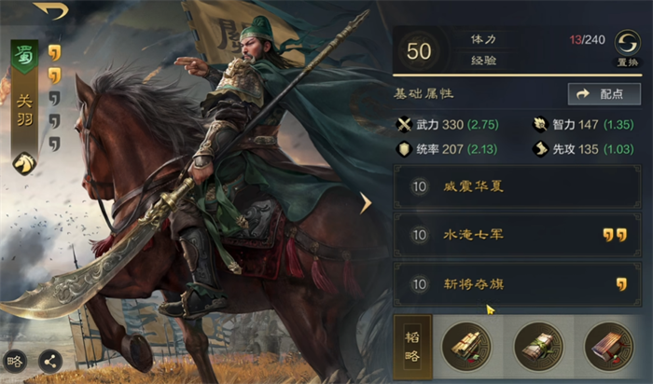
Task: Expand next hero with right chevron
Action: (x=366, y=203)
